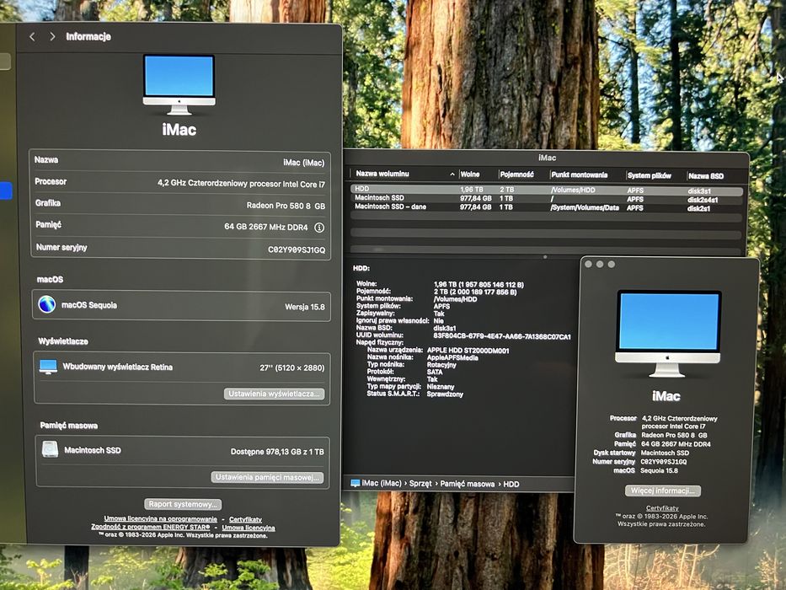The image size is (786, 590).
Task: Click the Raport systemowy button
Action: point(183,504)
